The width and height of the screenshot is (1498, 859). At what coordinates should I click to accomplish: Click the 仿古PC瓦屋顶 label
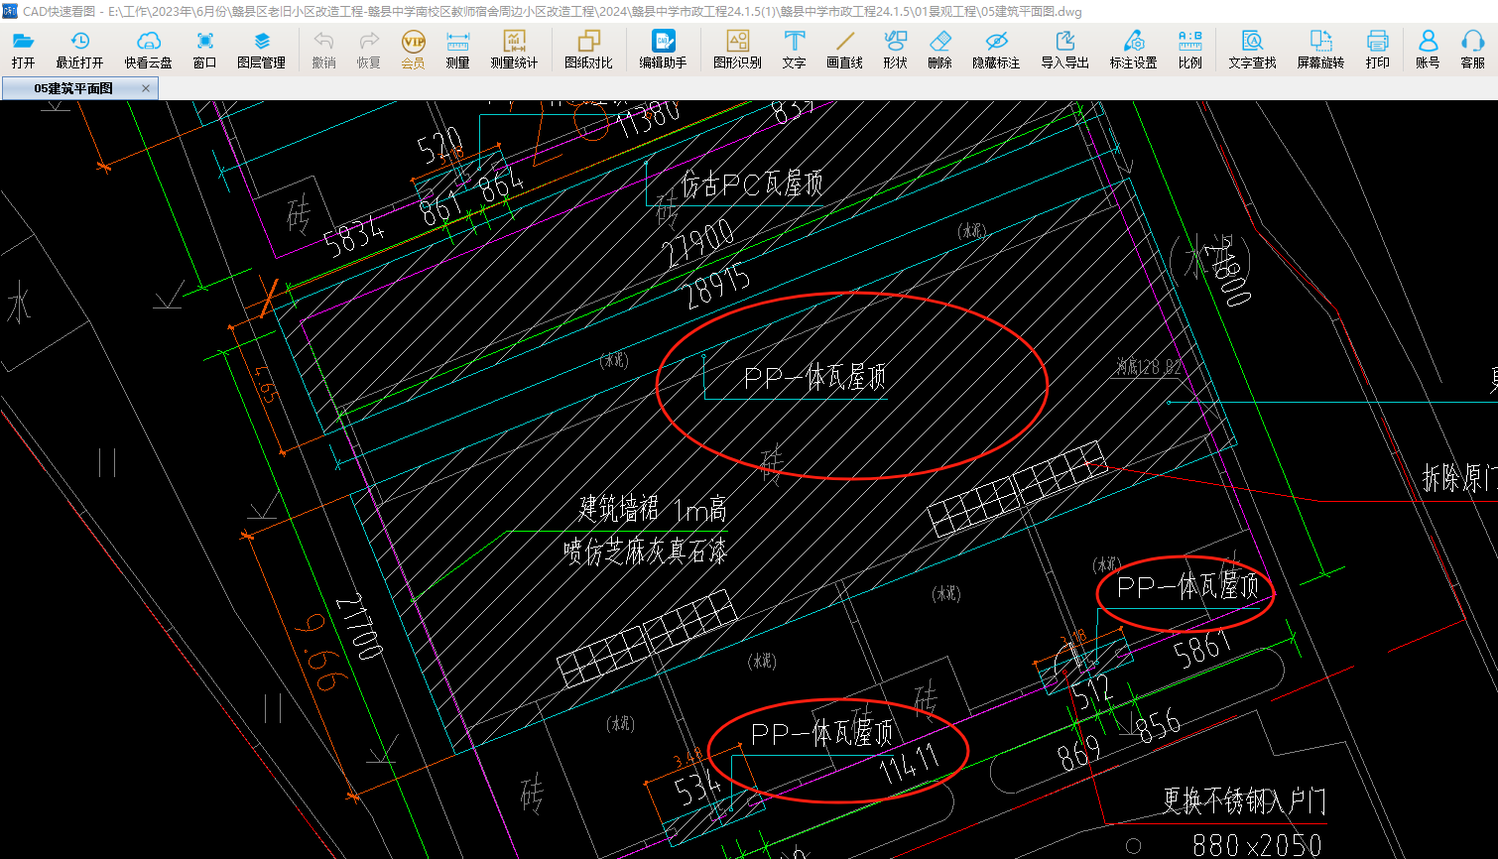coord(752,184)
